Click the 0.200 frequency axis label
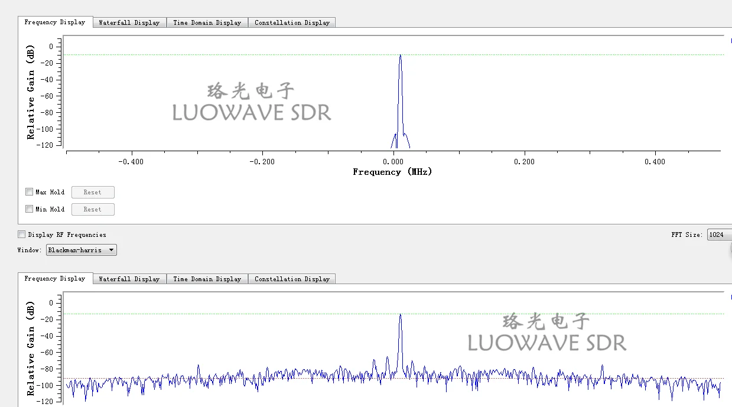This screenshot has width=732, height=407. coord(524,162)
